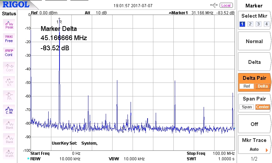The width and height of the screenshot is (272, 163).
Task: Click the TRIG Free status icon
Action: (9, 39)
